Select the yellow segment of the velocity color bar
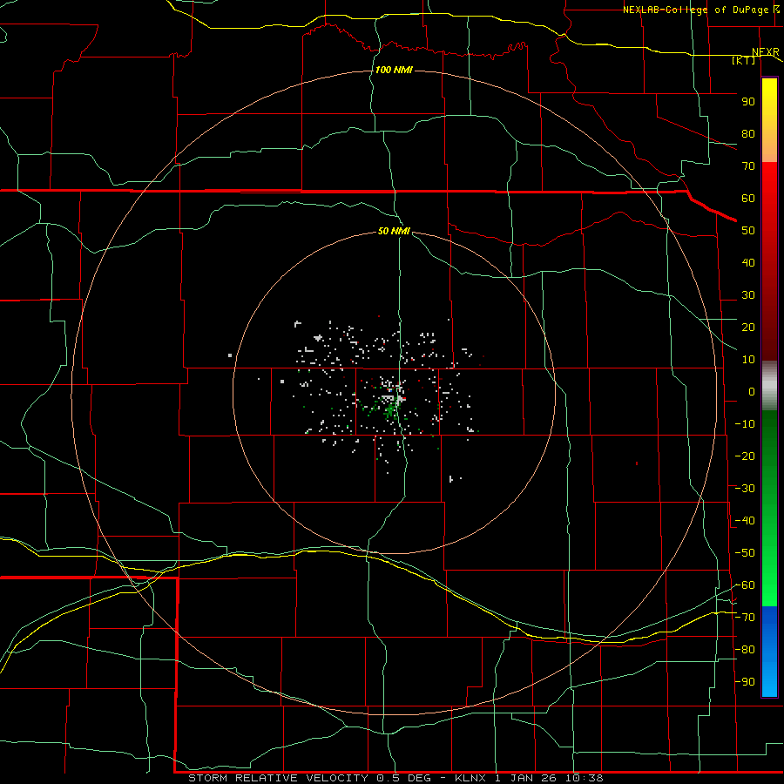 [x=769, y=120]
